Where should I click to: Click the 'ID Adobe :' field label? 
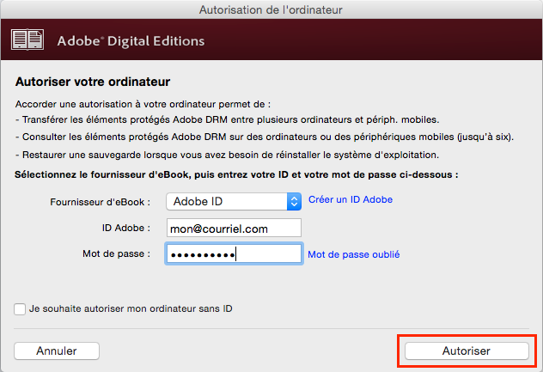126,228
